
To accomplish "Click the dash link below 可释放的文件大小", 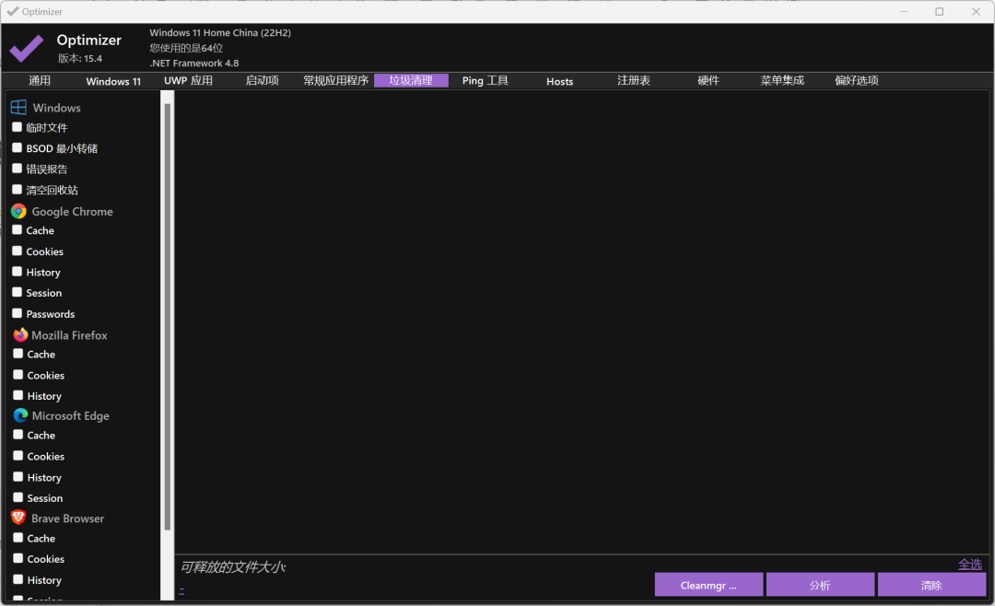I will (181, 590).
